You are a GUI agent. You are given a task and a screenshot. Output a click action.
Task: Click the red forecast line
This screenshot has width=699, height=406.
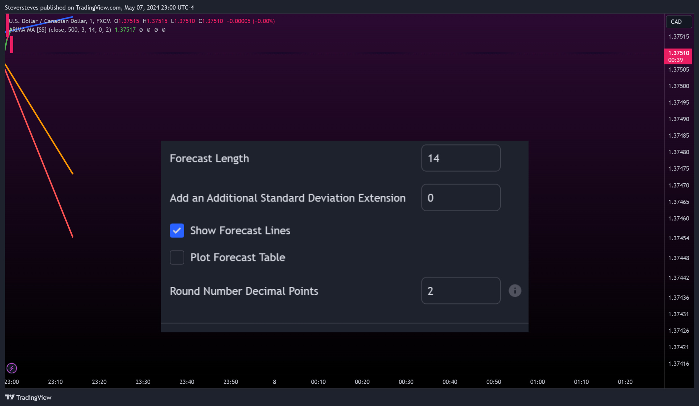click(x=39, y=154)
